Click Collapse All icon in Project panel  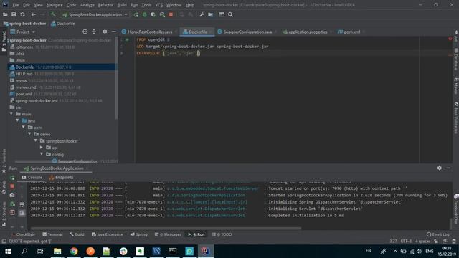click(x=94, y=32)
